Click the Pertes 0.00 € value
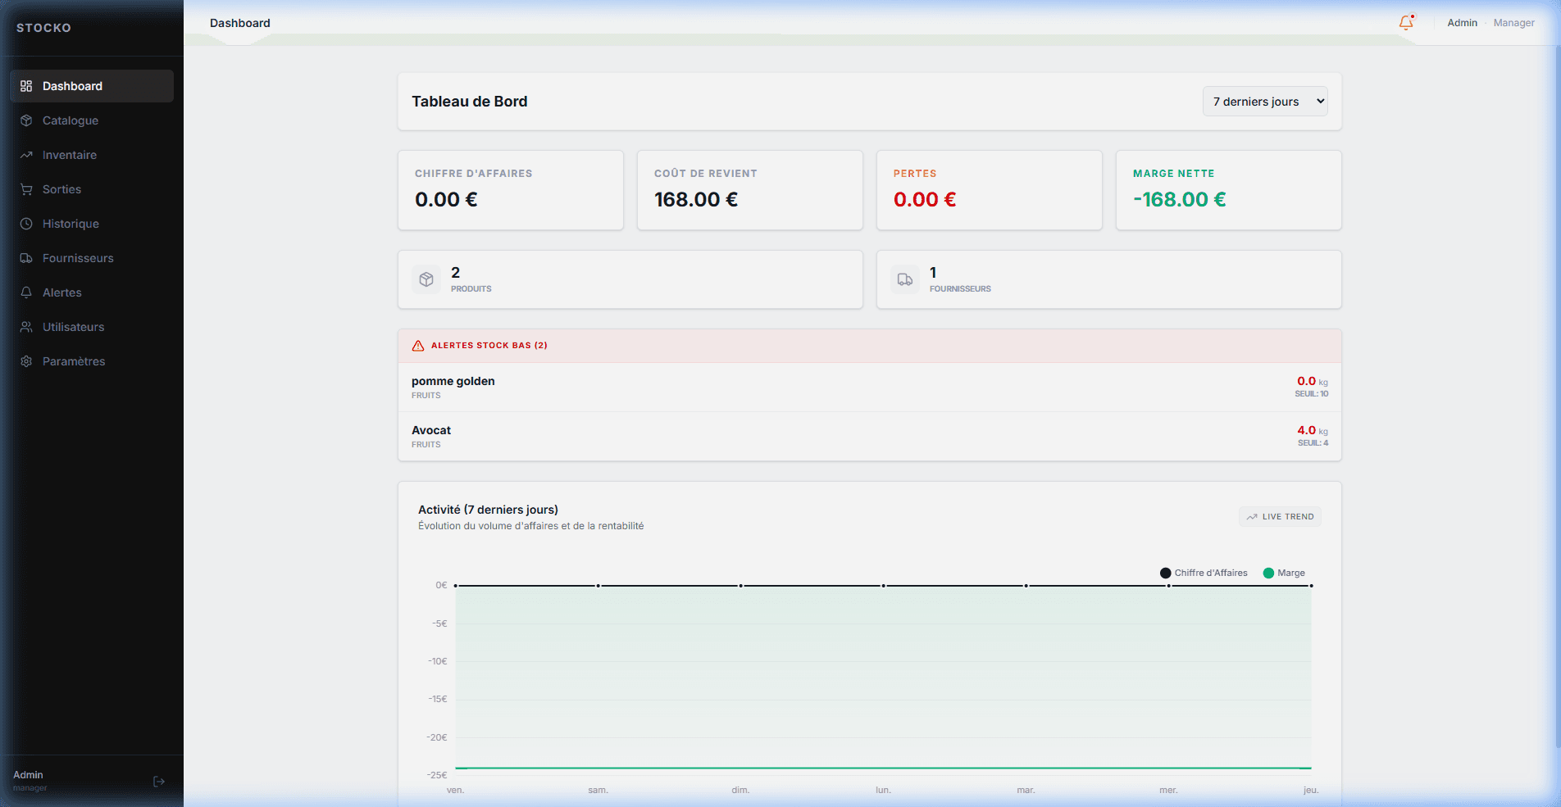1561x807 pixels. point(925,200)
